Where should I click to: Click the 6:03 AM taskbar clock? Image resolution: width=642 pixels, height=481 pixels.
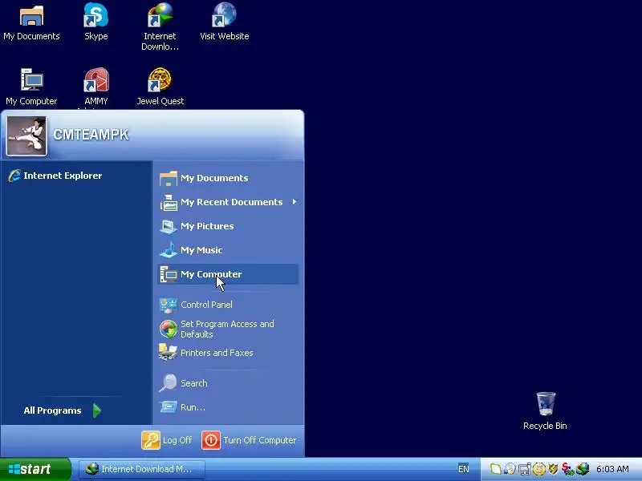click(612, 469)
